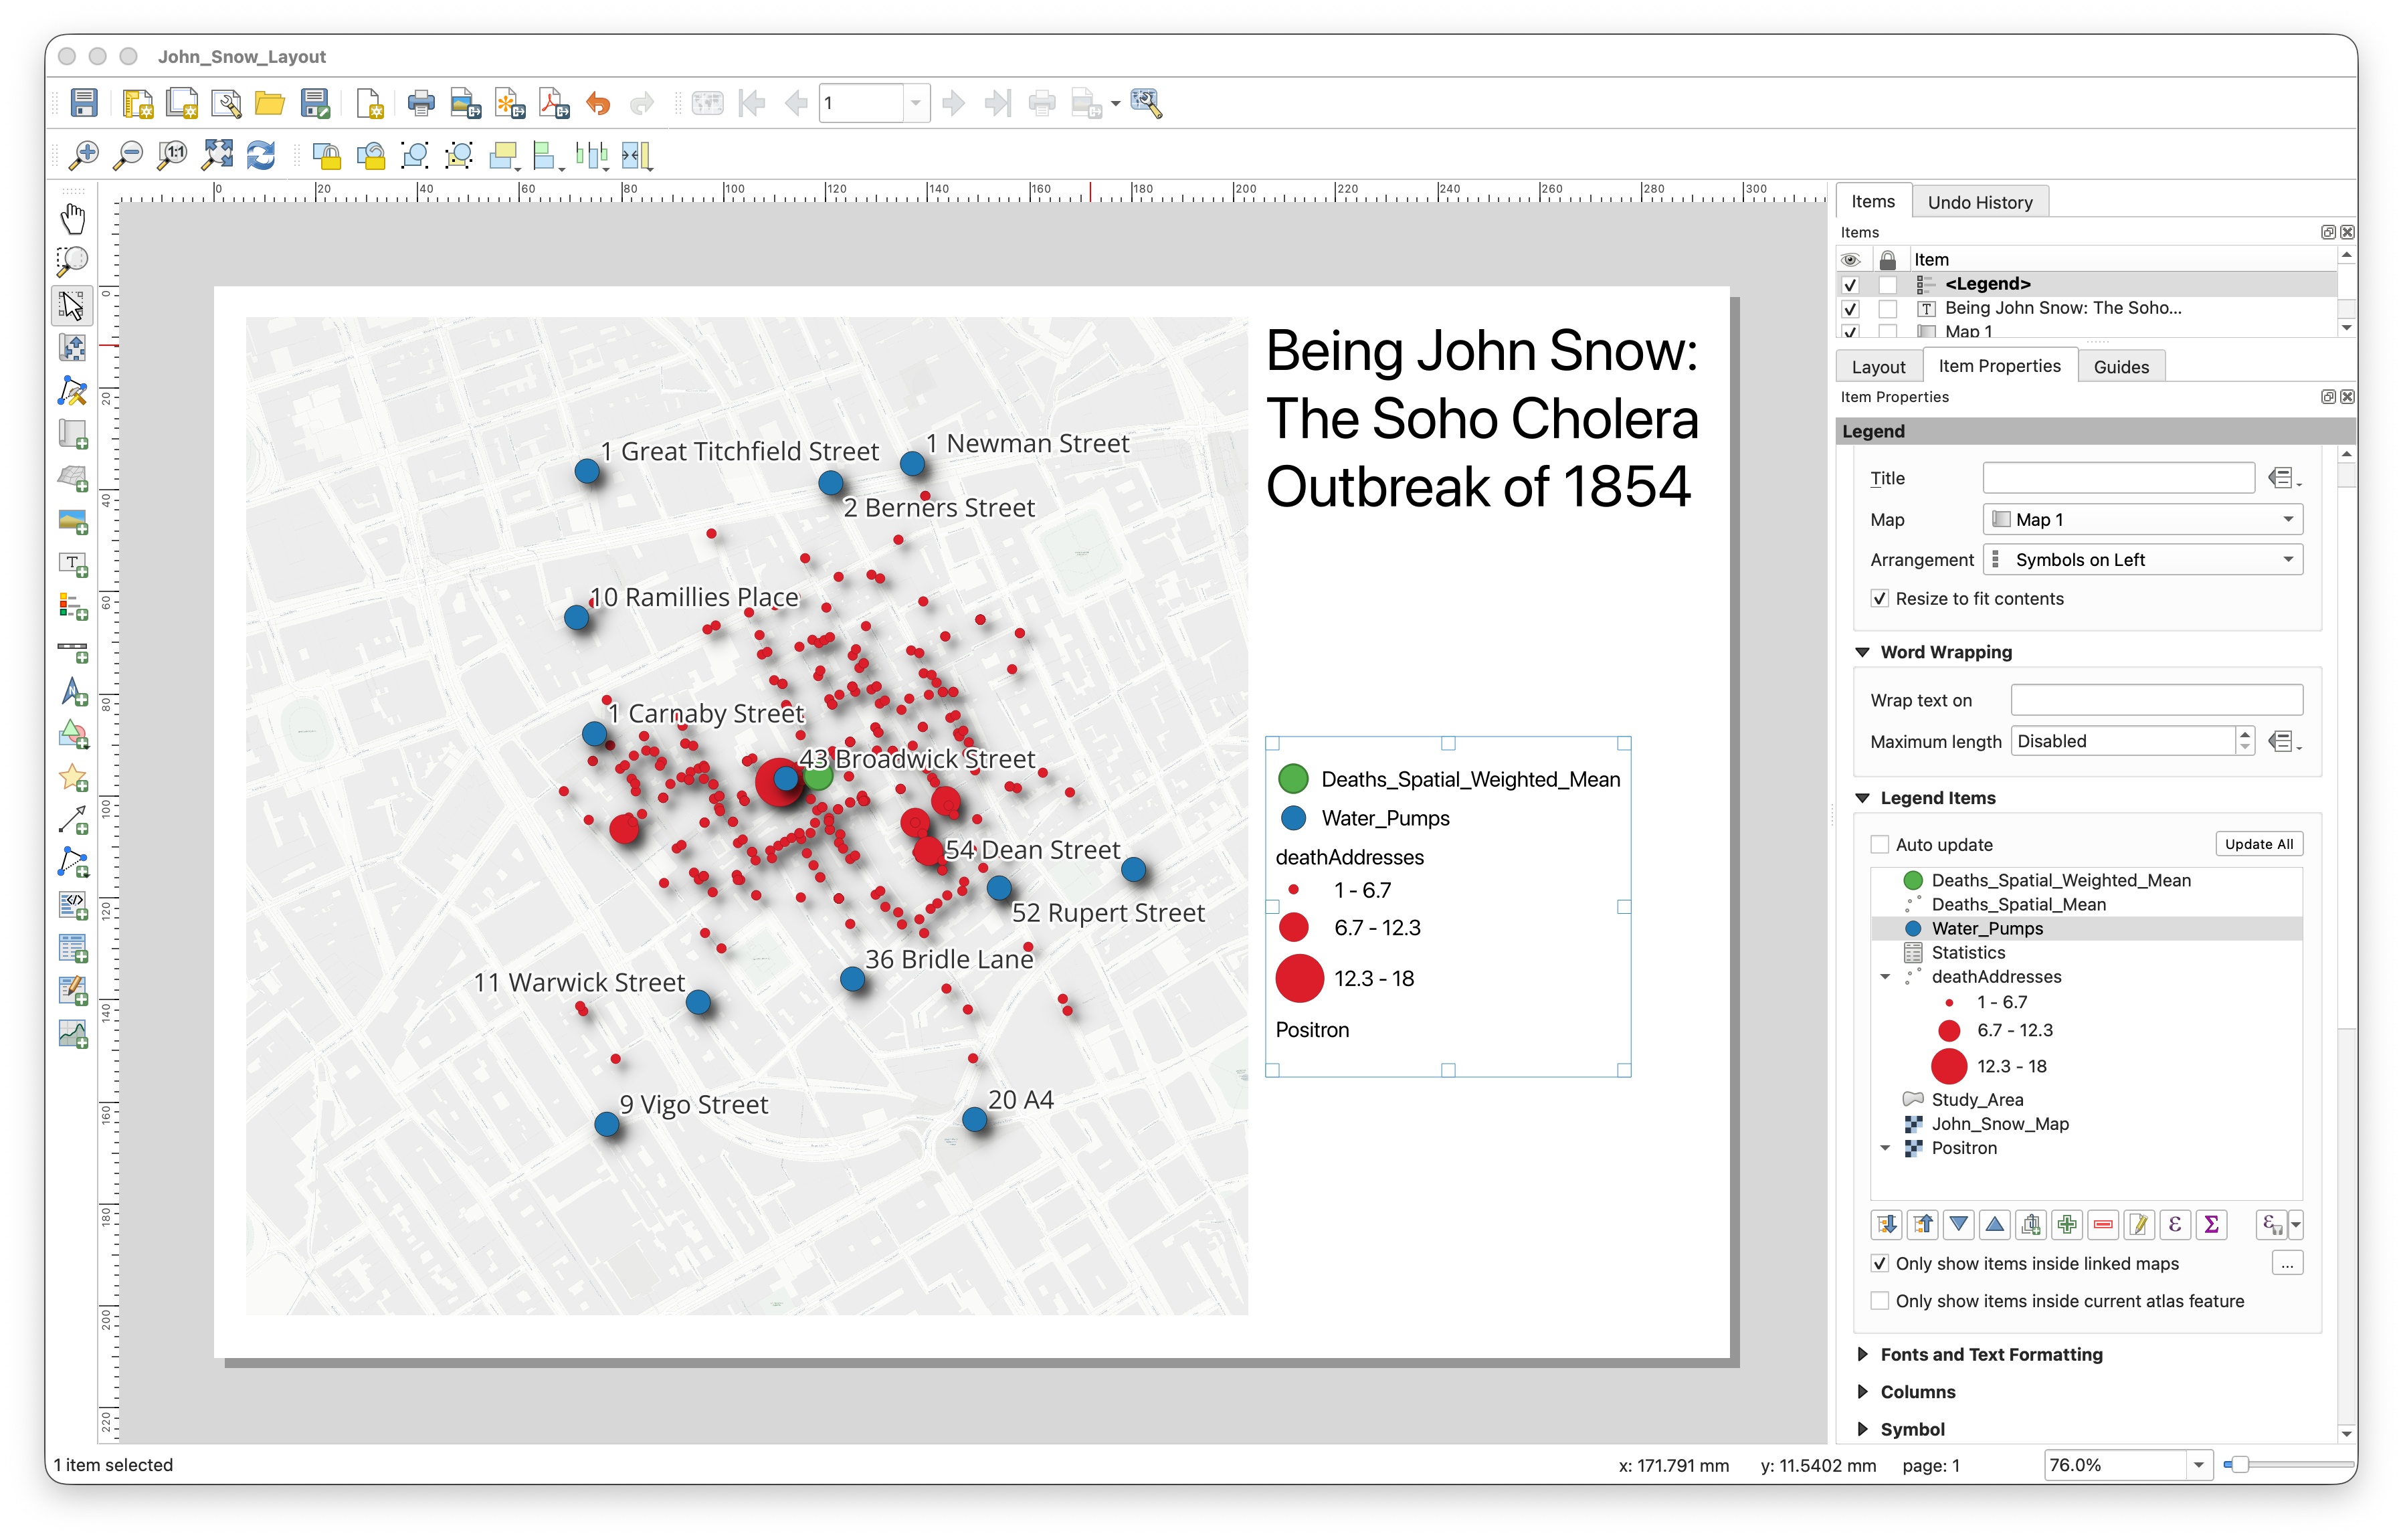Click the legend Title input field
Image resolution: width=2403 pixels, height=1540 pixels.
(x=2118, y=478)
